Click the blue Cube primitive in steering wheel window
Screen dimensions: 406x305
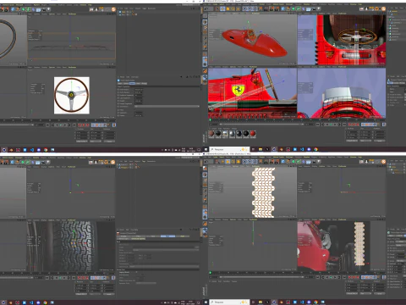[13, 9]
